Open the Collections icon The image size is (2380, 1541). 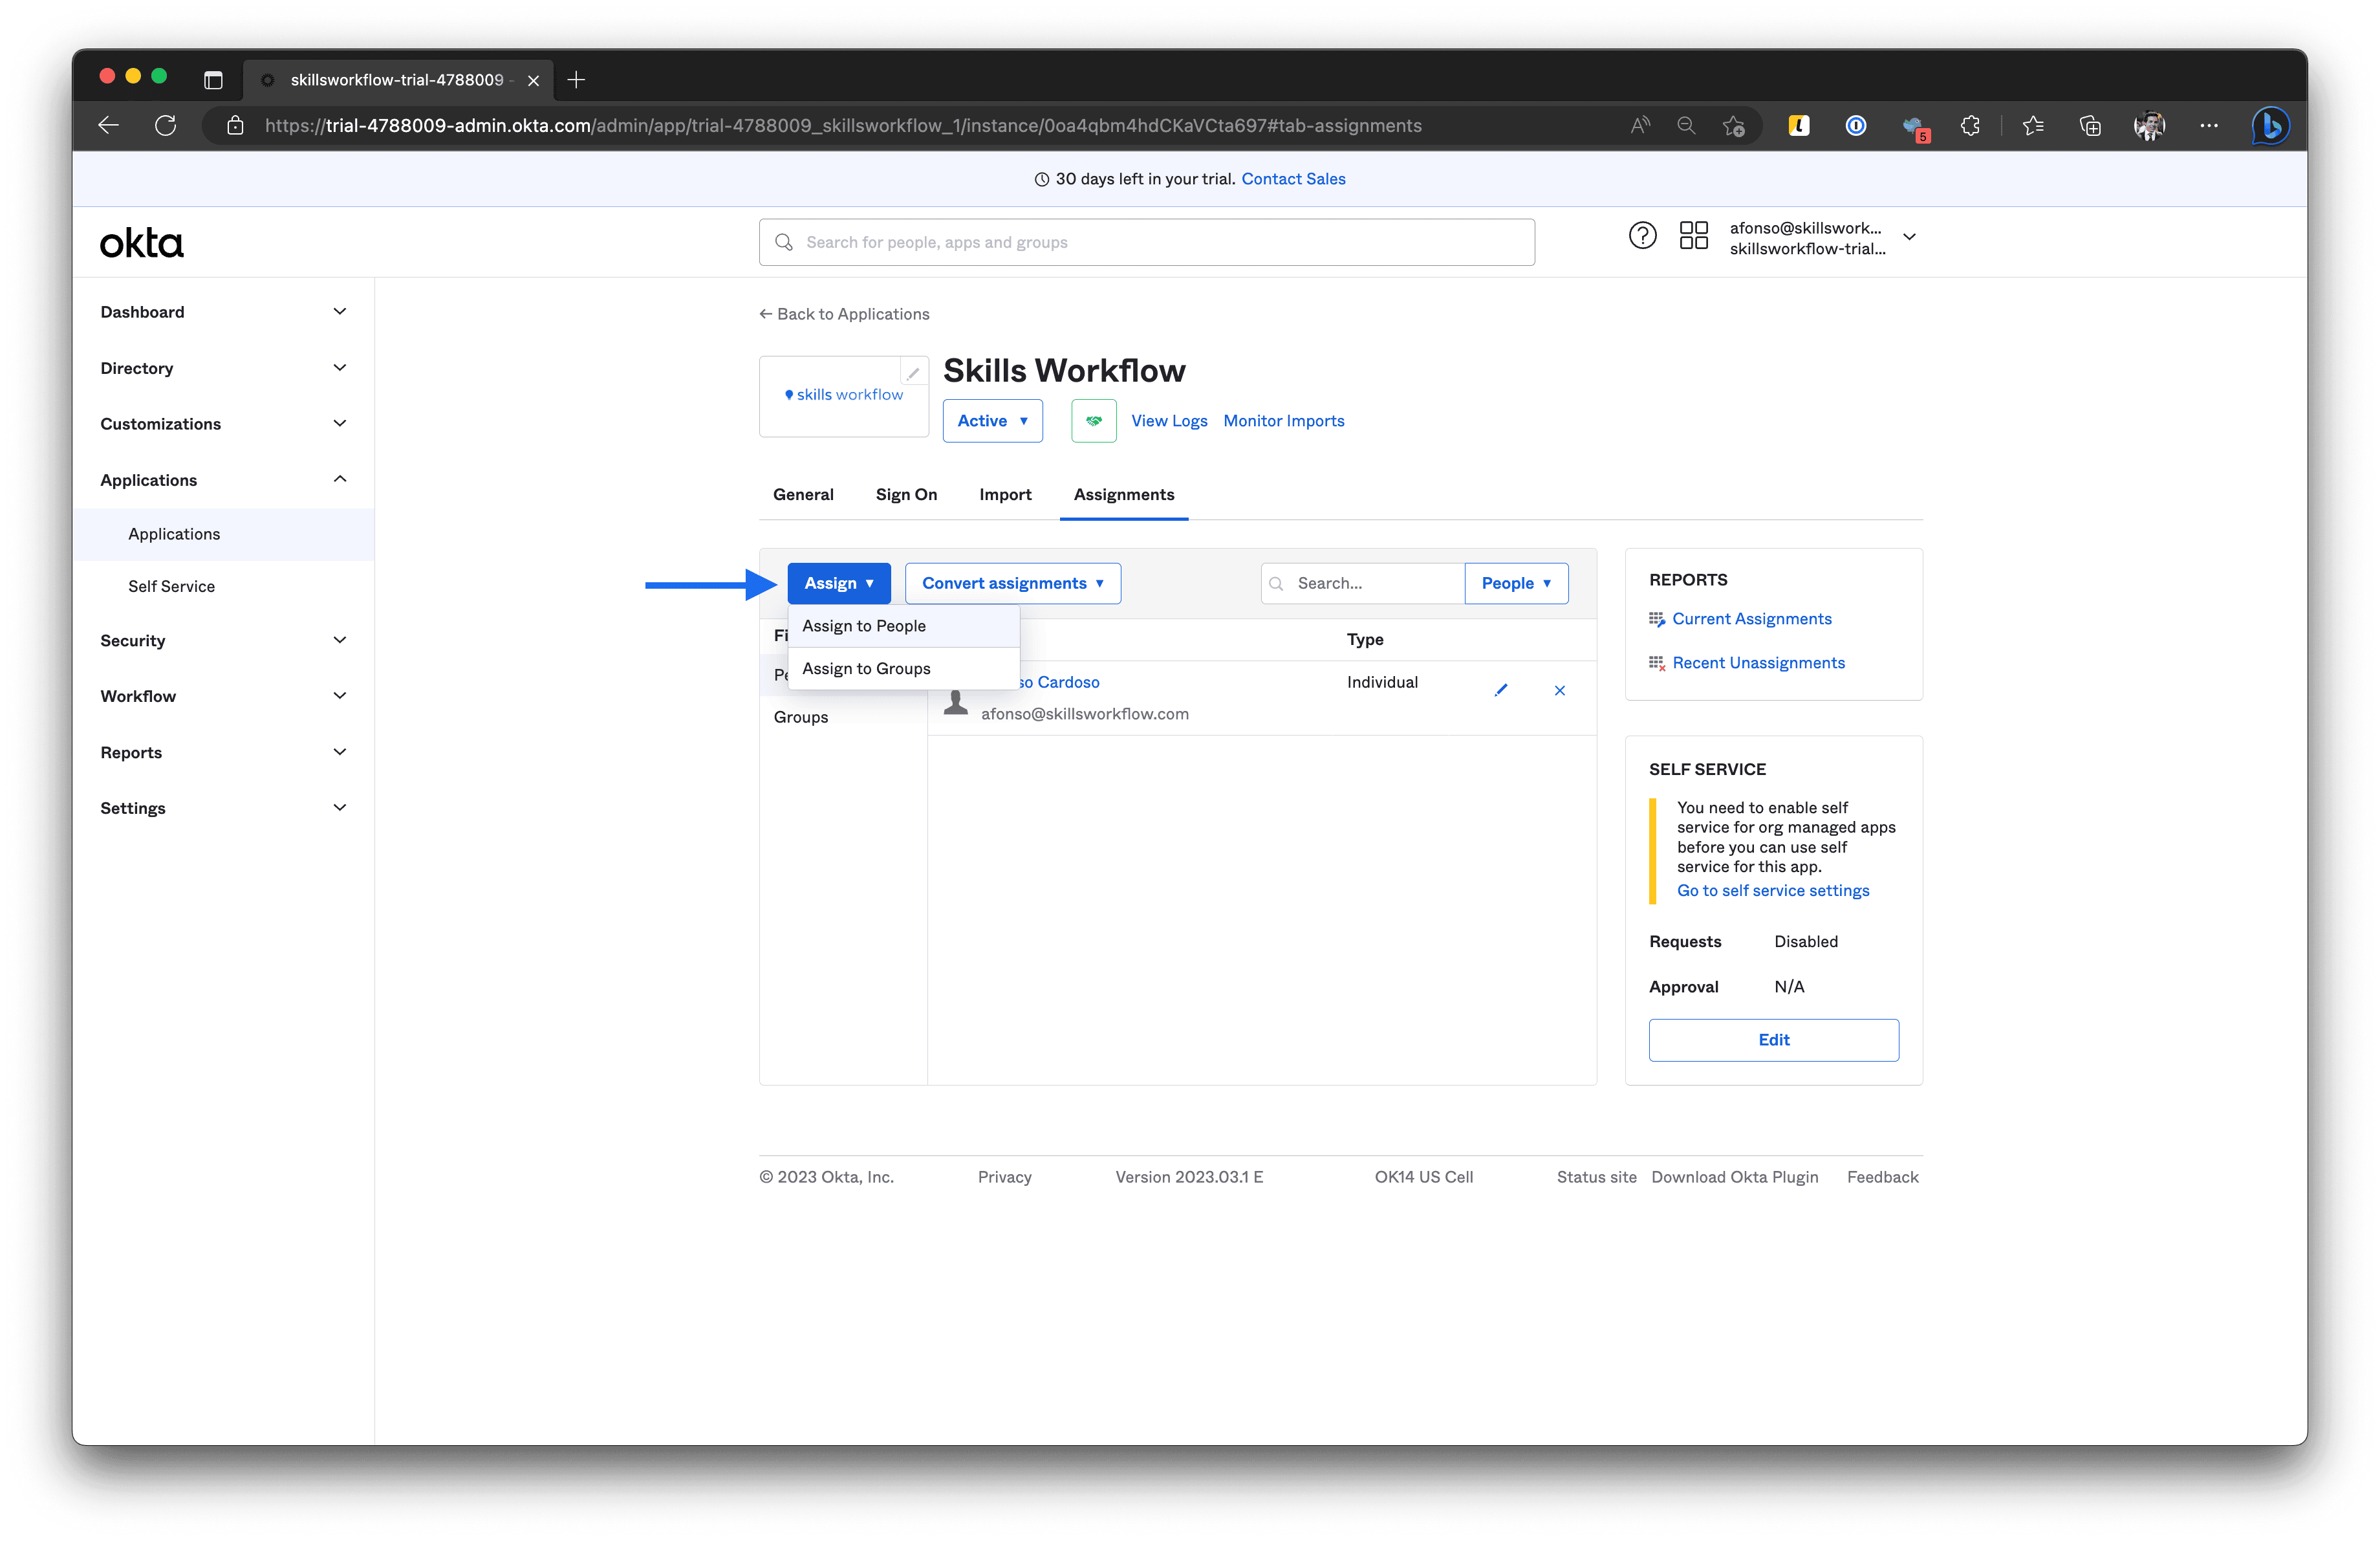[2090, 125]
